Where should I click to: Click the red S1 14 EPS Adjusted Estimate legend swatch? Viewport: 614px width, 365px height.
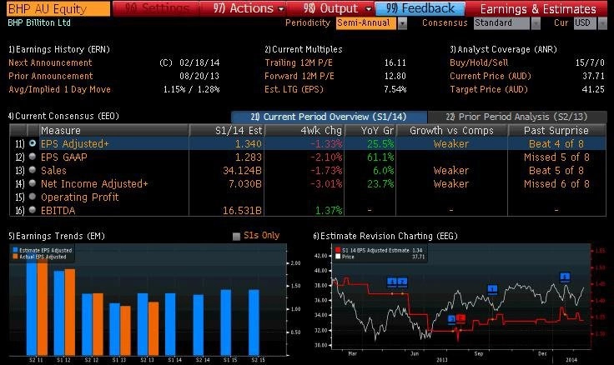[x=338, y=250]
